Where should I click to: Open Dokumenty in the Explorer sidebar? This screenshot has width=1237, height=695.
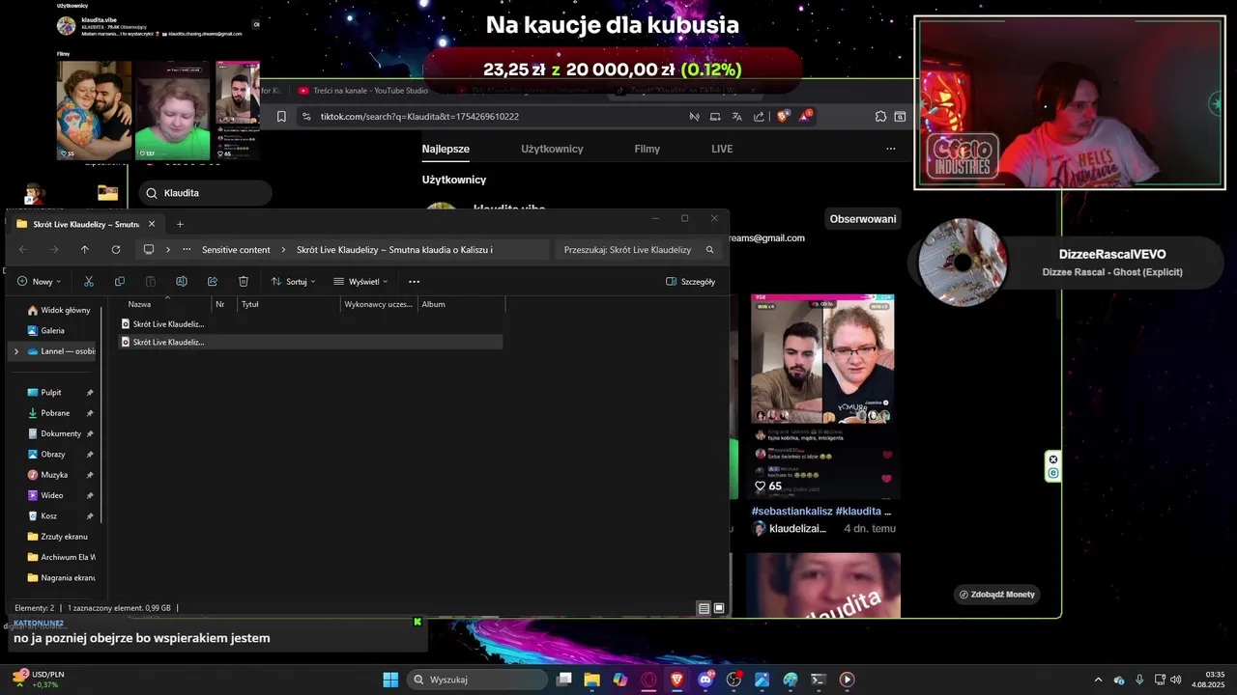[60, 433]
